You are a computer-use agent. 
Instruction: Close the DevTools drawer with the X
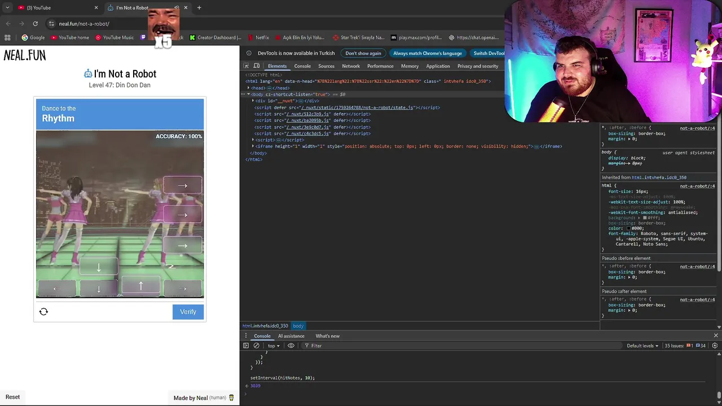point(716,336)
